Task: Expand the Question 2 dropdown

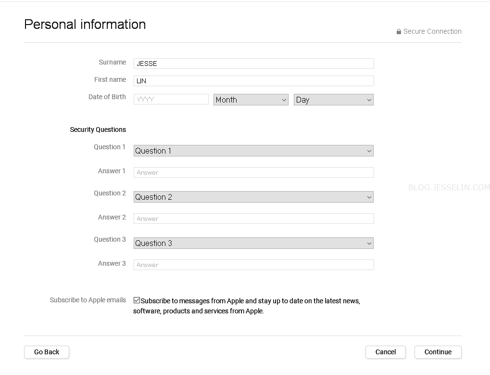Action: 253,197
